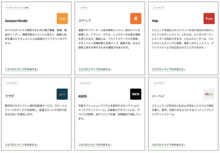Click the eBay logo icon
Viewport: 220px width, 153px height.
[x=209, y=94]
